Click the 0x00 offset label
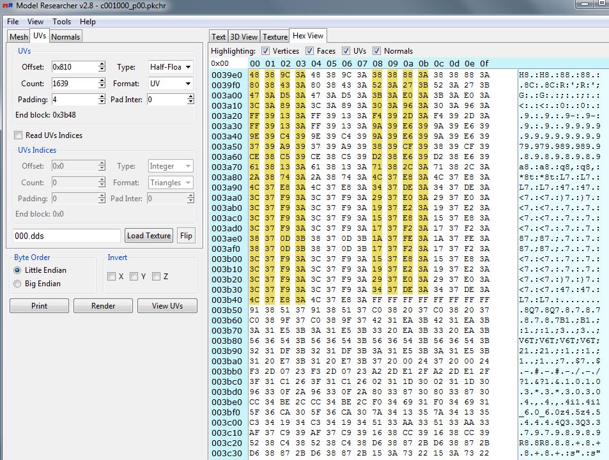Viewport: 609px width, 460px height. point(220,63)
